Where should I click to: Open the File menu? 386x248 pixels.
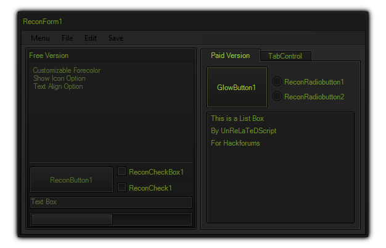(67, 38)
